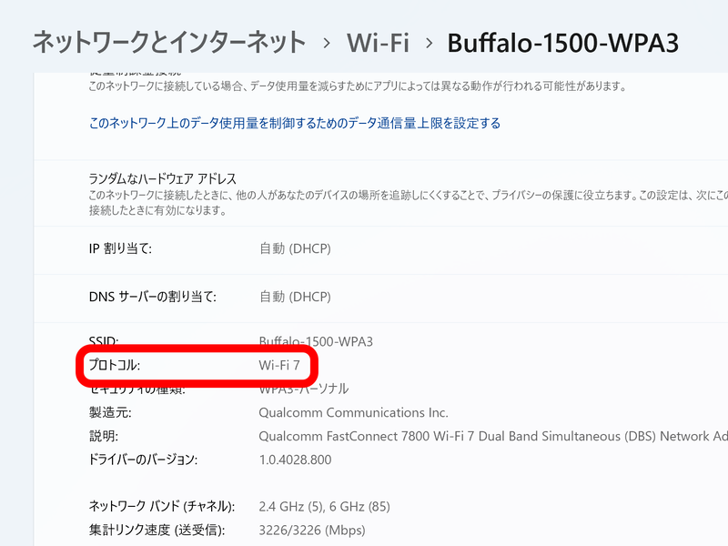Select the 自動 (DHCP) value for IP割り当て
This screenshot has width=728, height=546.
(x=293, y=248)
